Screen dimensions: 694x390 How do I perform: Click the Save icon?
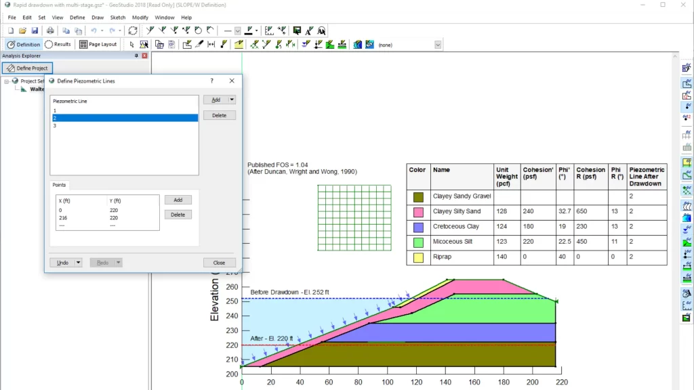(x=35, y=30)
